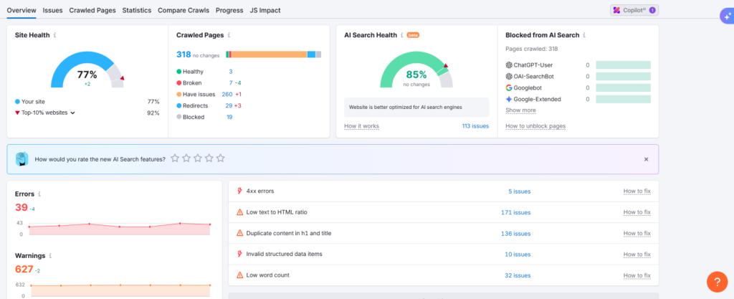Click the Warnings info icon
Viewport: 734px width, 299px height.
(49, 255)
